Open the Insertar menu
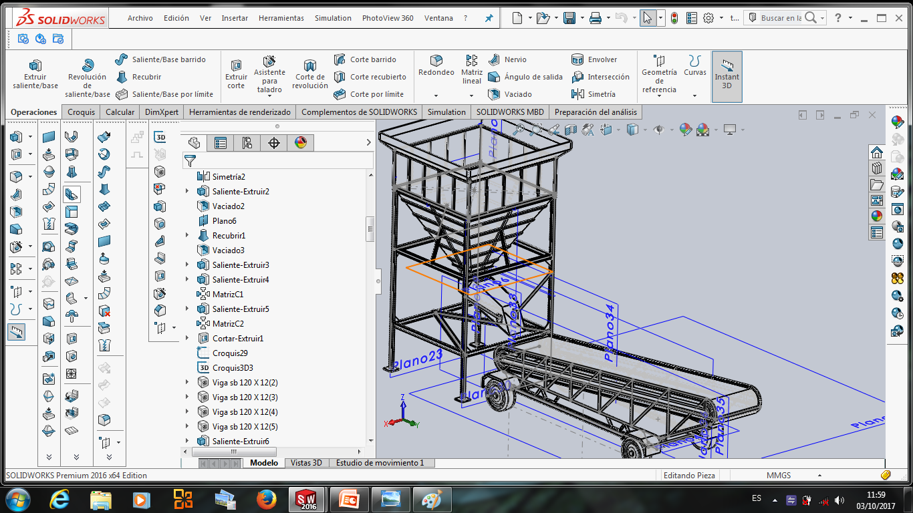The width and height of the screenshot is (913, 513). 235,18
